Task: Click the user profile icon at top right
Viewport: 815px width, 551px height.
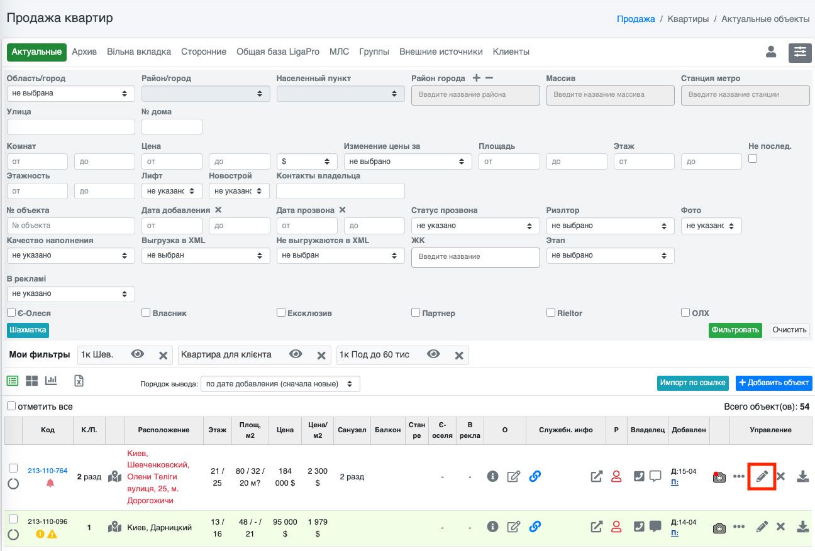Action: pyautogui.click(x=771, y=52)
